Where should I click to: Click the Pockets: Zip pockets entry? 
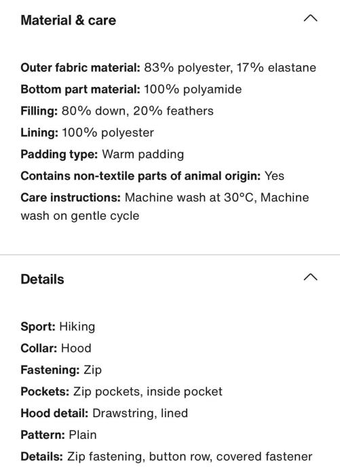click(121, 391)
